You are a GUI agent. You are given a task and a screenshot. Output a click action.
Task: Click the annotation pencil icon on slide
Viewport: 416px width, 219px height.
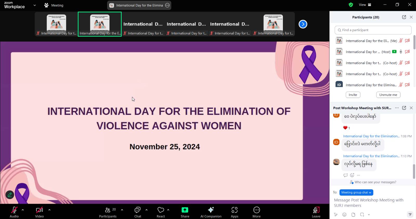pyautogui.click(x=10, y=195)
